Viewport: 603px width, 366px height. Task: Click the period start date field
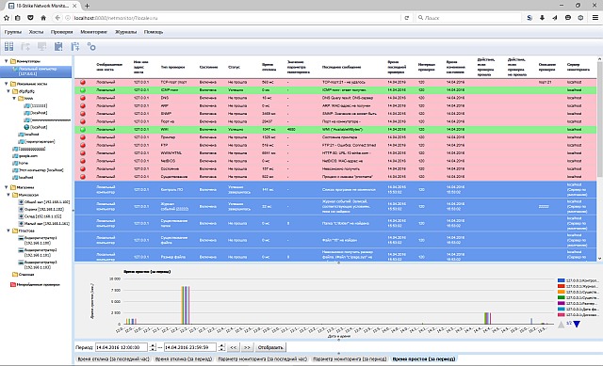pyautogui.click(x=122, y=347)
